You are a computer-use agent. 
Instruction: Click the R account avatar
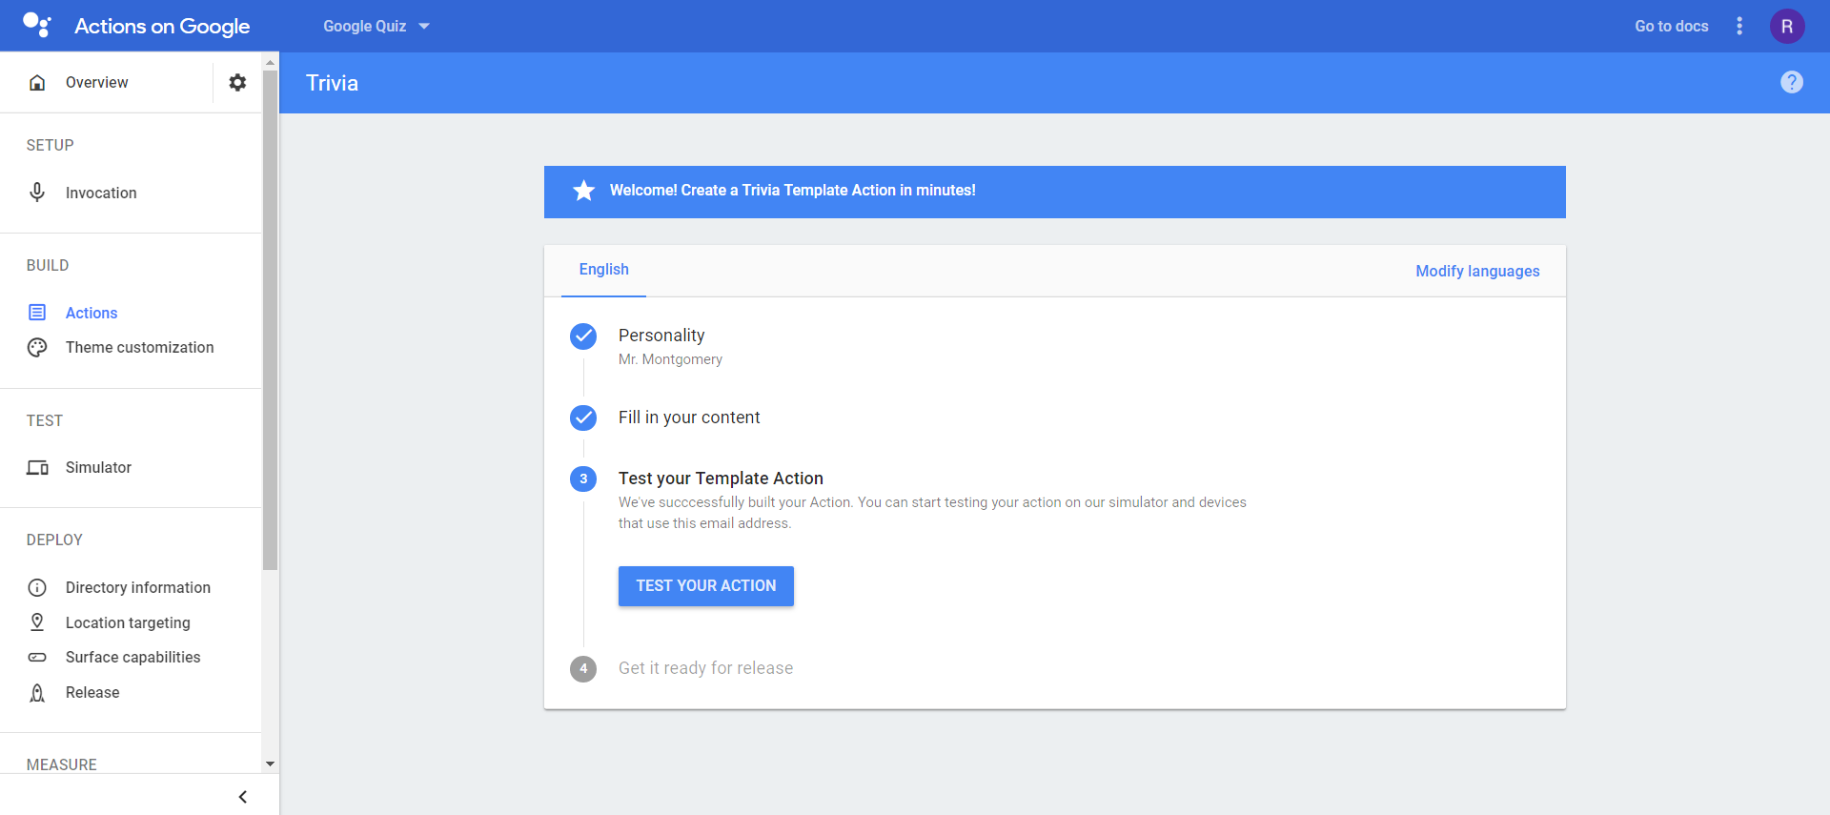1787,26
